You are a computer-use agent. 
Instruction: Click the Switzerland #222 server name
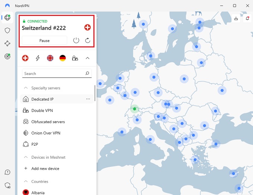(x=44, y=28)
